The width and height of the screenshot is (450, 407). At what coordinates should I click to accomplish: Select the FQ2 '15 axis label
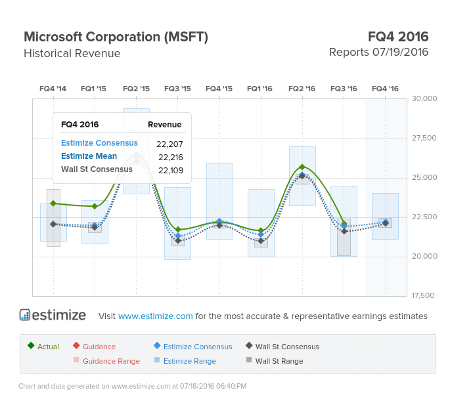(x=137, y=89)
